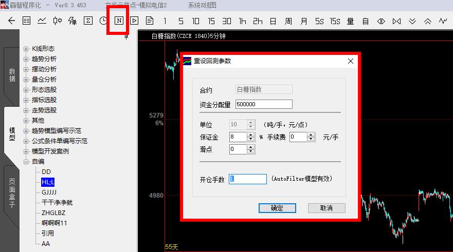Image resolution: width=453 pixels, height=252 pixels.
Task: Switch to the 1h chart period
Action: pyautogui.click(x=242, y=21)
